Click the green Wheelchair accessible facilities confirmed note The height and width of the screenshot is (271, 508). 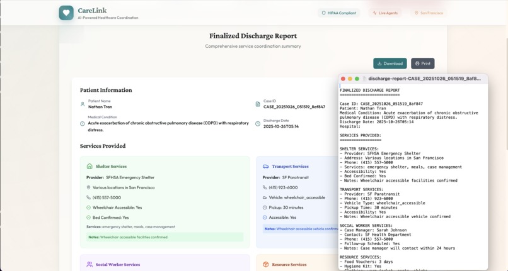165,237
